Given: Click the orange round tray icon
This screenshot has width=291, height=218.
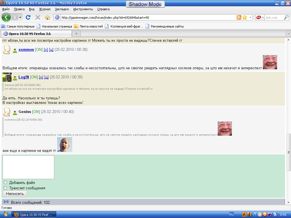Looking at the screenshot, I should (x=265, y=215).
